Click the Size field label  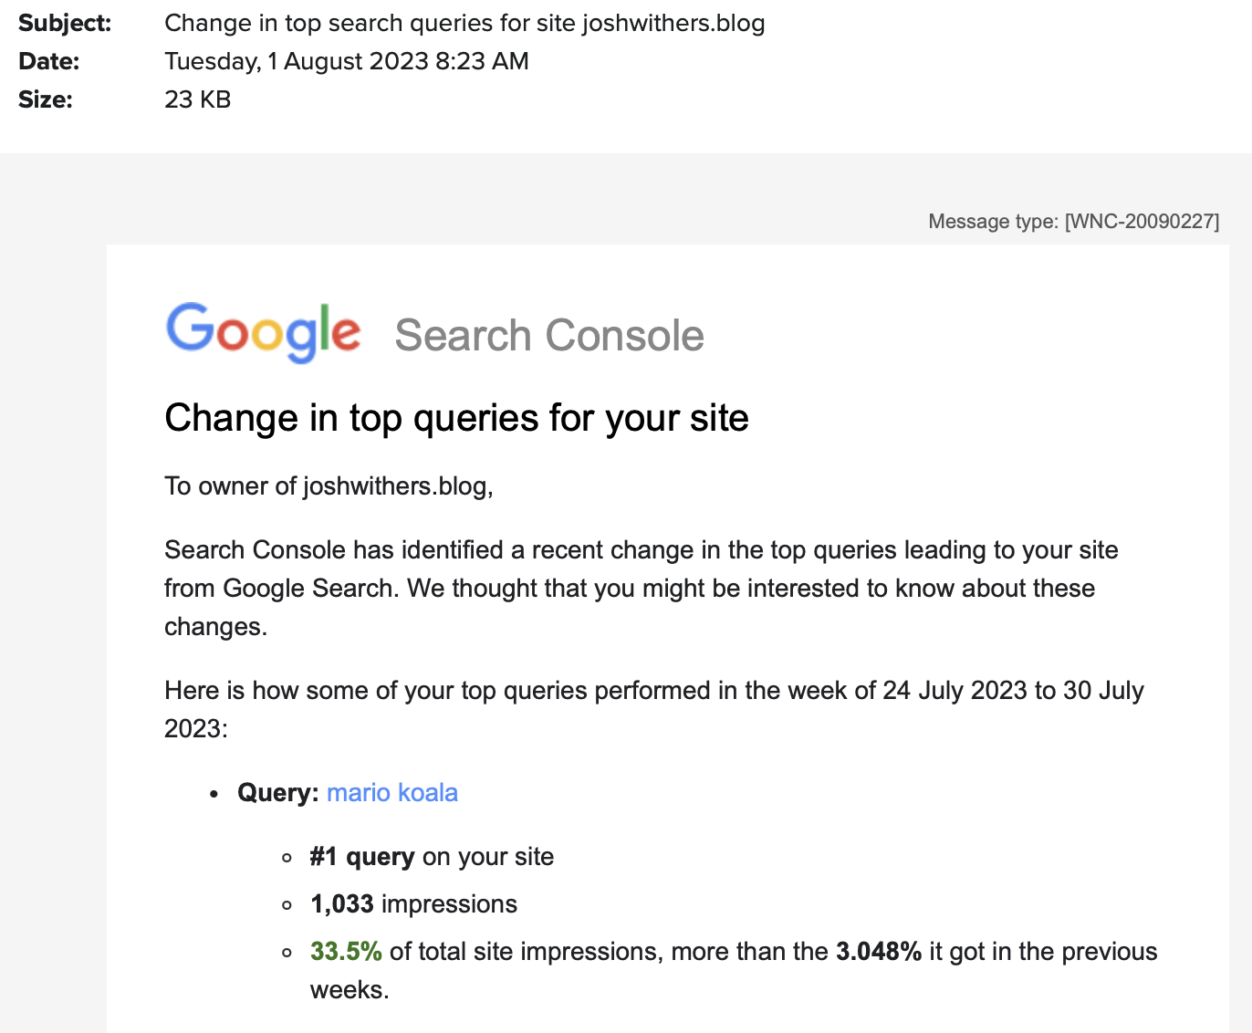pos(46,99)
